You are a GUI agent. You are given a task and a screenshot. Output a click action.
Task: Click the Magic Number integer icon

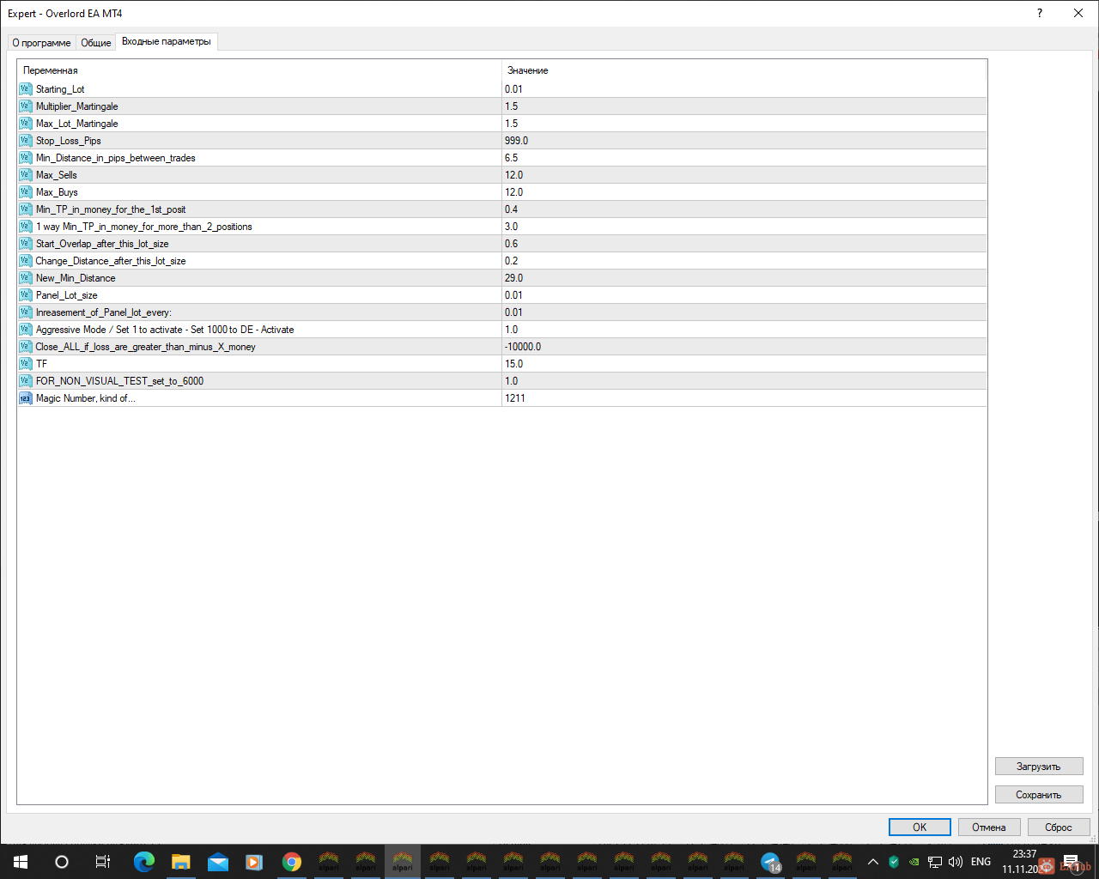tap(26, 398)
